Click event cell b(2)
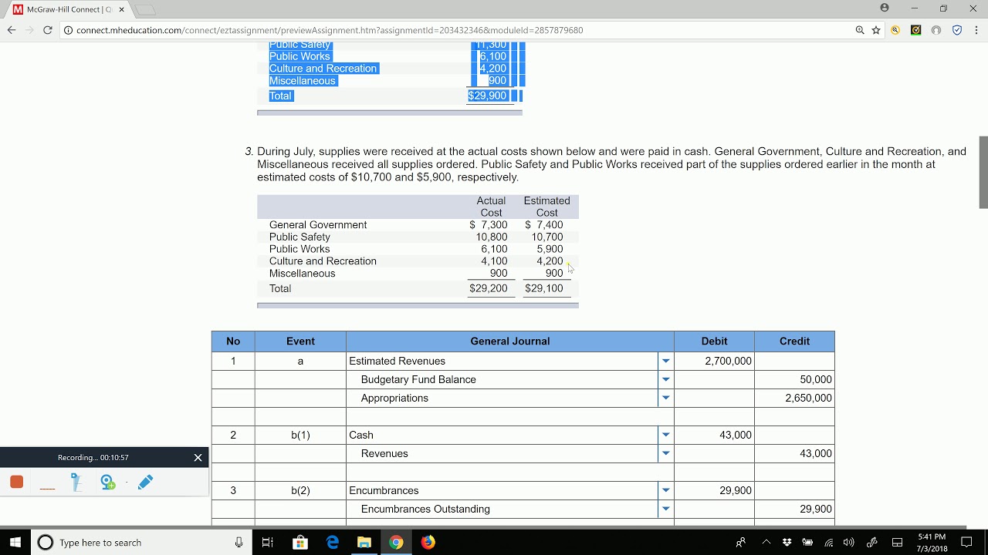 pyautogui.click(x=300, y=490)
